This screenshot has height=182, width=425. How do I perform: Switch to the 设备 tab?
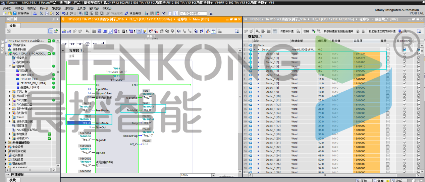coord(12,25)
